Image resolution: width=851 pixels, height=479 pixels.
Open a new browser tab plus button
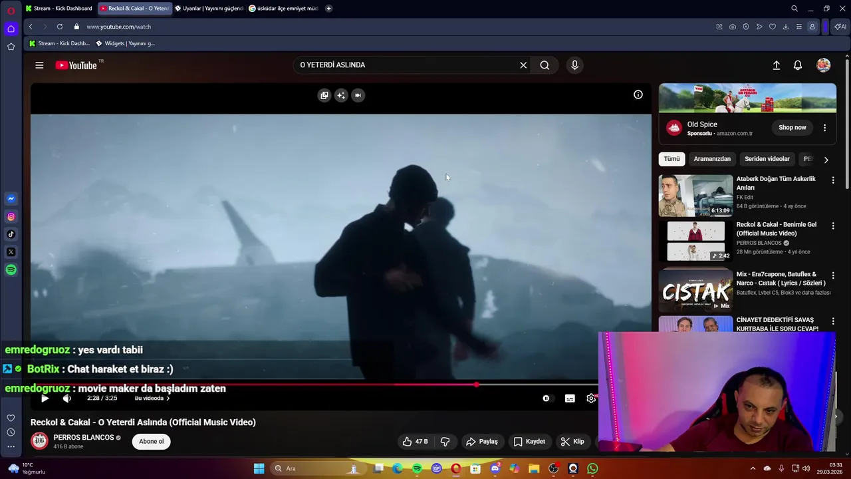coord(328,9)
